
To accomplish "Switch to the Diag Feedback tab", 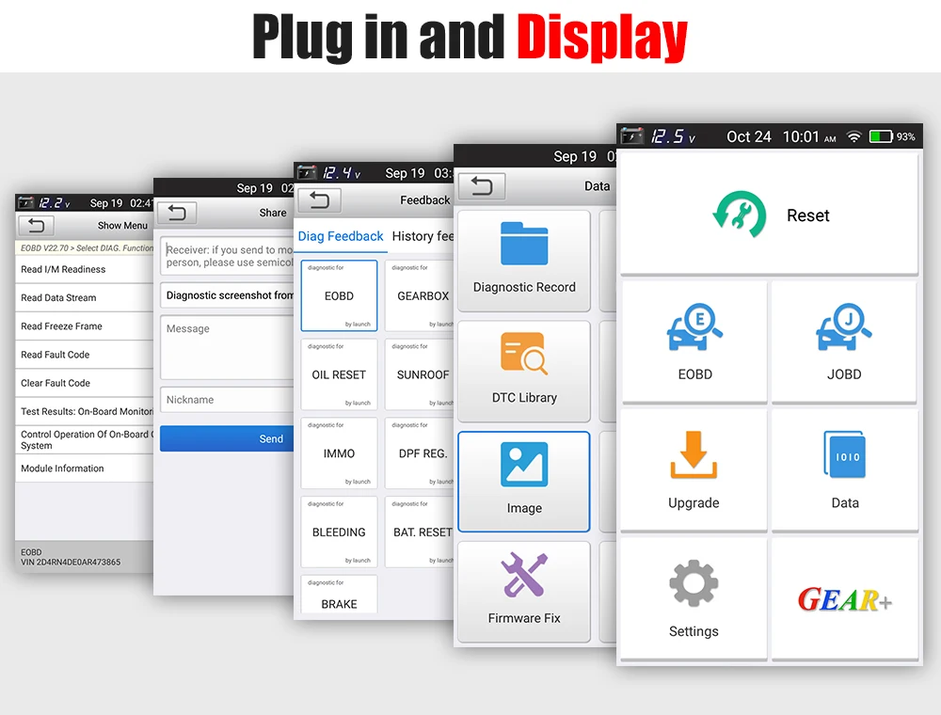I will tap(341, 236).
